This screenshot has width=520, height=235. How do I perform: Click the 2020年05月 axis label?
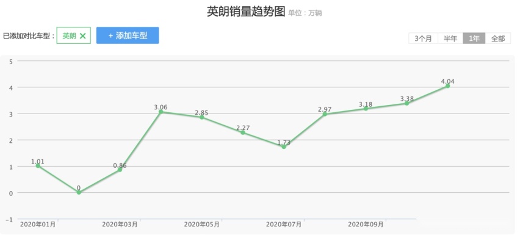click(x=201, y=225)
